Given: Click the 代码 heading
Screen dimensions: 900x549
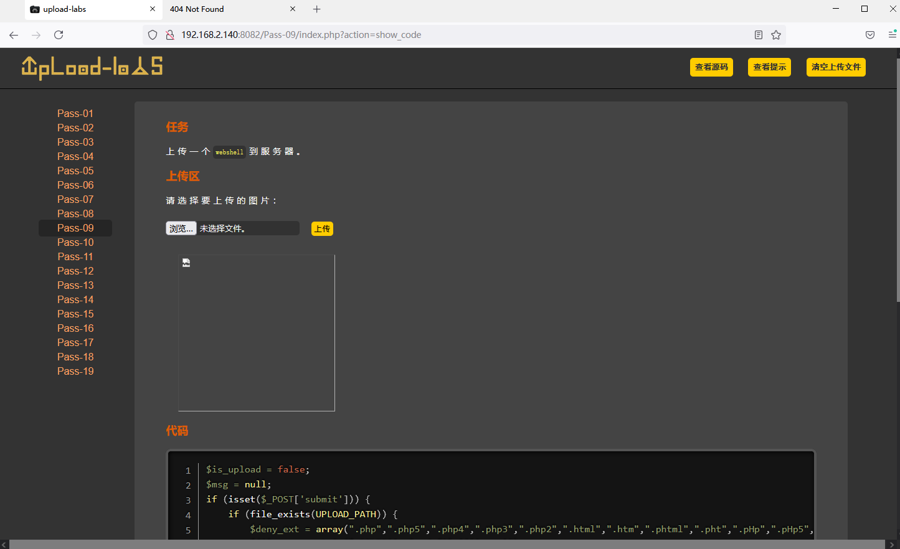Looking at the screenshot, I should coord(177,431).
